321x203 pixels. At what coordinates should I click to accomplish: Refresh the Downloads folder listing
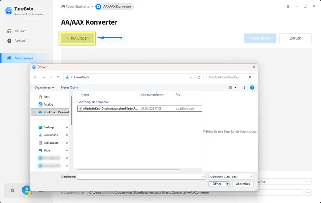(199, 77)
